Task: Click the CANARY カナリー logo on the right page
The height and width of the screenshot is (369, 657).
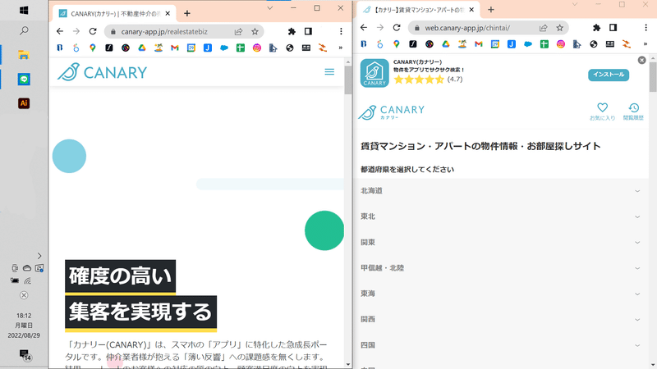Action: pos(392,112)
